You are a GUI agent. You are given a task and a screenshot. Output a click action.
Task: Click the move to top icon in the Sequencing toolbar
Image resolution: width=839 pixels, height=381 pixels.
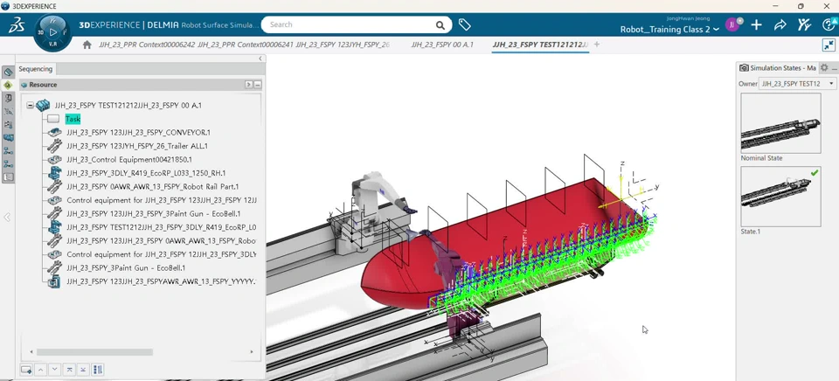69,370
